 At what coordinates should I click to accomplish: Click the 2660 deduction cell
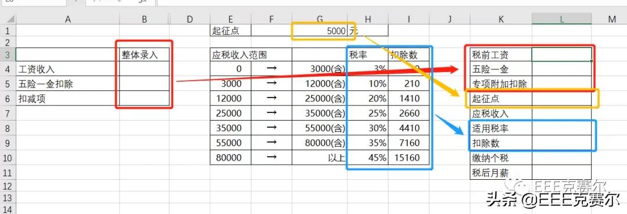click(x=409, y=114)
